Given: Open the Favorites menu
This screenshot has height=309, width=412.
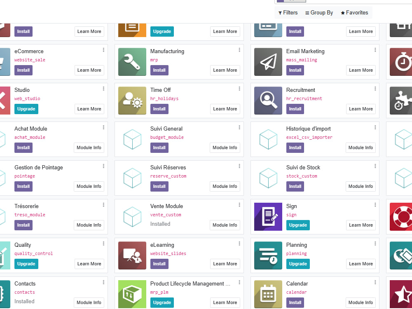Looking at the screenshot, I should [x=354, y=13].
